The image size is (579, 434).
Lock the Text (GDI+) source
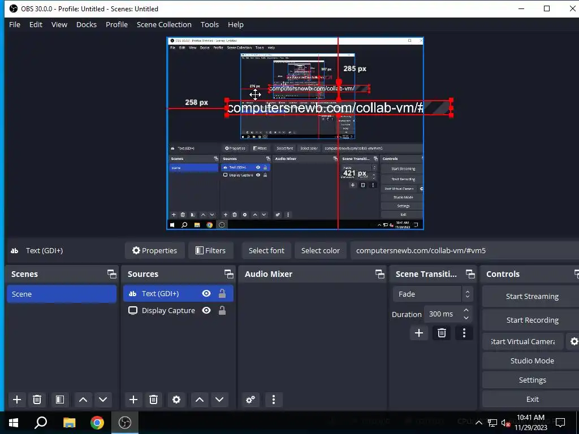point(222,293)
